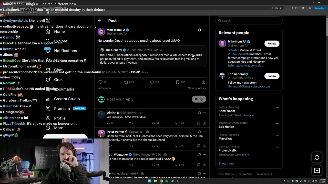Open Grok explain icon on Mike from PA's post
This screenshot has height=184, width=328.
pos(199,30)
